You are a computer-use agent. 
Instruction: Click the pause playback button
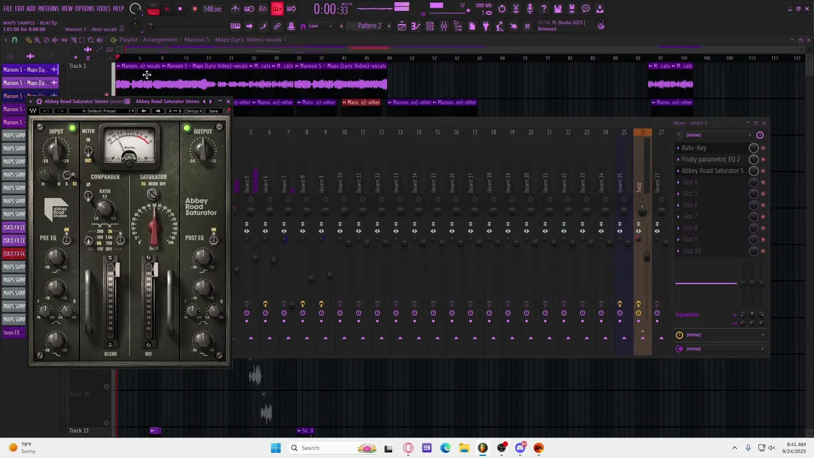coord(167,9)
